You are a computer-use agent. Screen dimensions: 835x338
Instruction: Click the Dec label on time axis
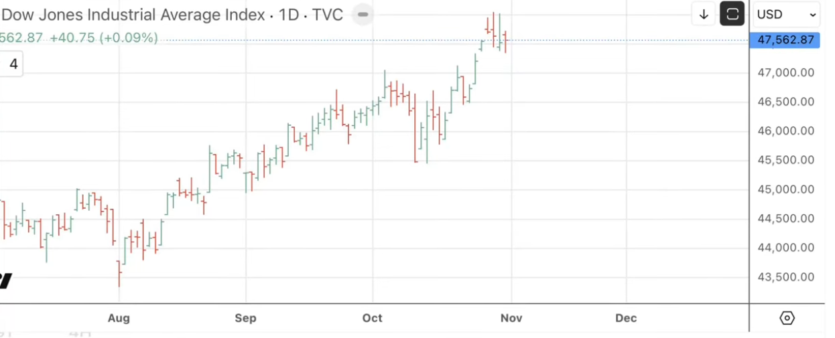coord(626,318)
